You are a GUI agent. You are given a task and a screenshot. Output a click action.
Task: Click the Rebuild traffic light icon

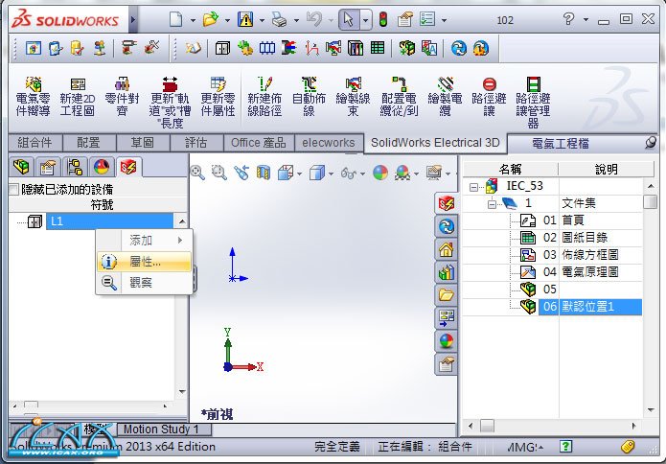pyautogui.click(x=383, y=19)
